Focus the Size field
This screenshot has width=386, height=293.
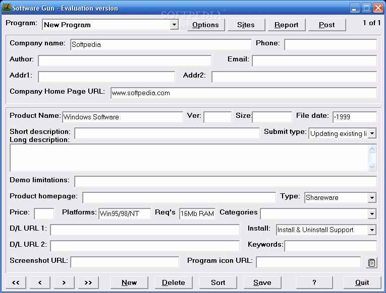point(272,117)
